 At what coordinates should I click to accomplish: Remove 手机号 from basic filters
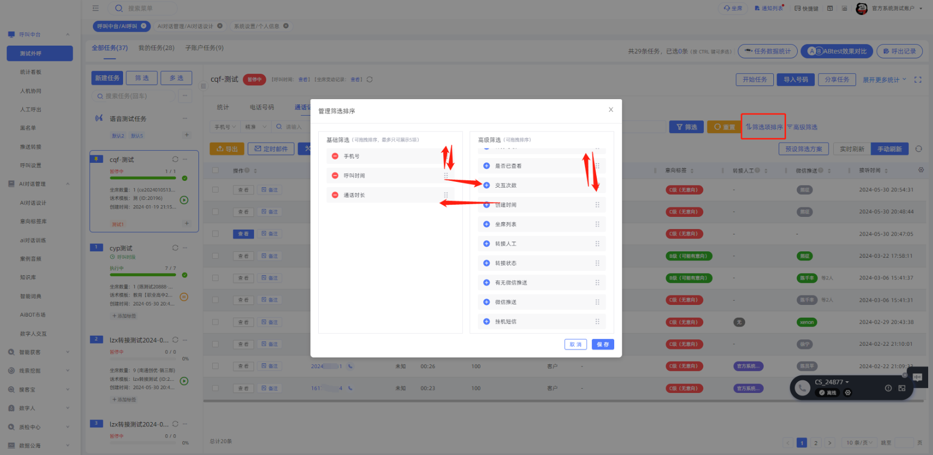pos(335,156)
